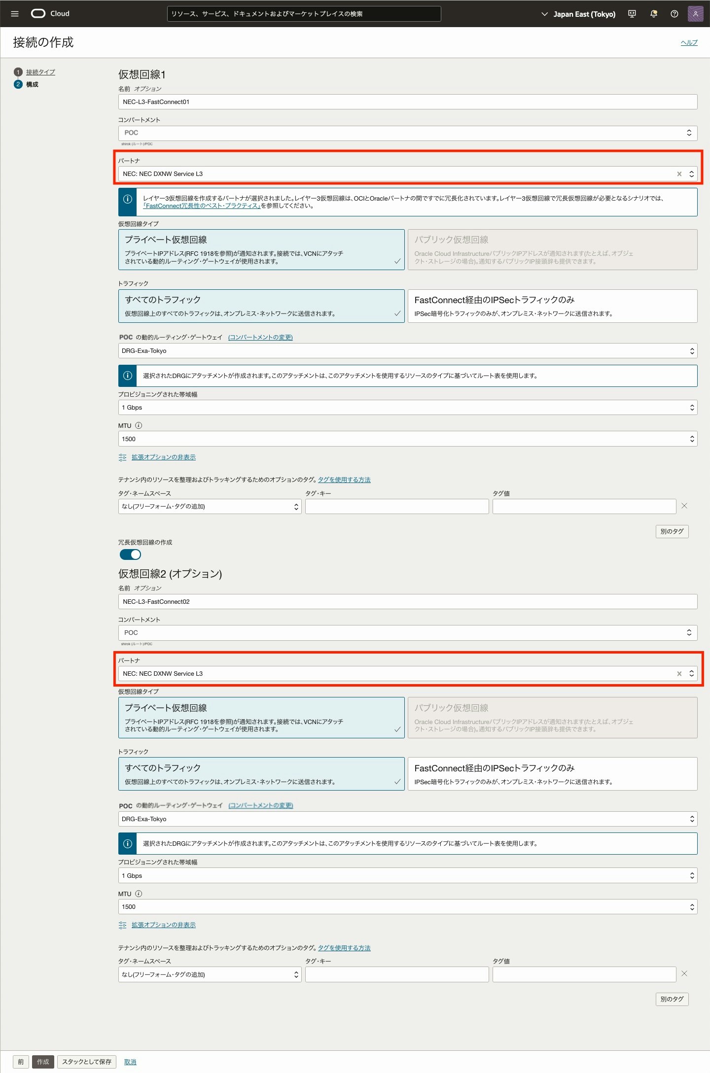The image size is (710, 1073).
Task: Click the 作成 (Create) button
Action: (43, 1062)
